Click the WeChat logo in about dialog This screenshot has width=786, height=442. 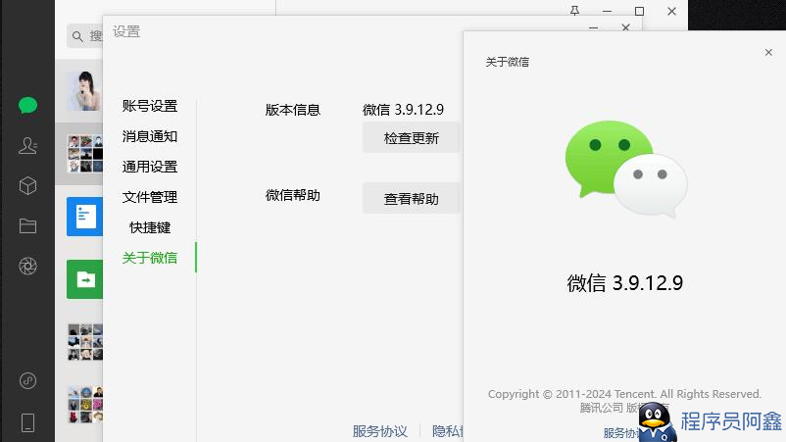[x=626, y=169]
